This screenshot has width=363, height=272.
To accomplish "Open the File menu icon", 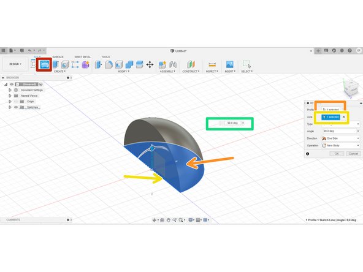I will (x=11, y=50).
